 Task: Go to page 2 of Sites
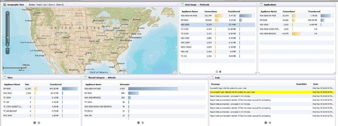pos(39,123)
